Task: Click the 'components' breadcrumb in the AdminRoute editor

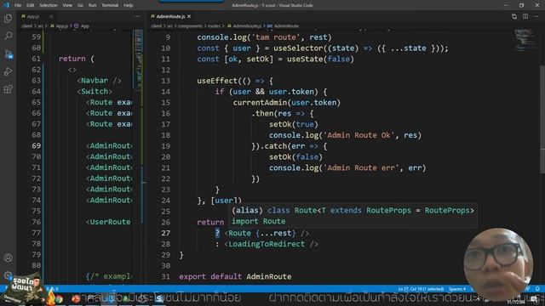Action: [x=190, y=26]
